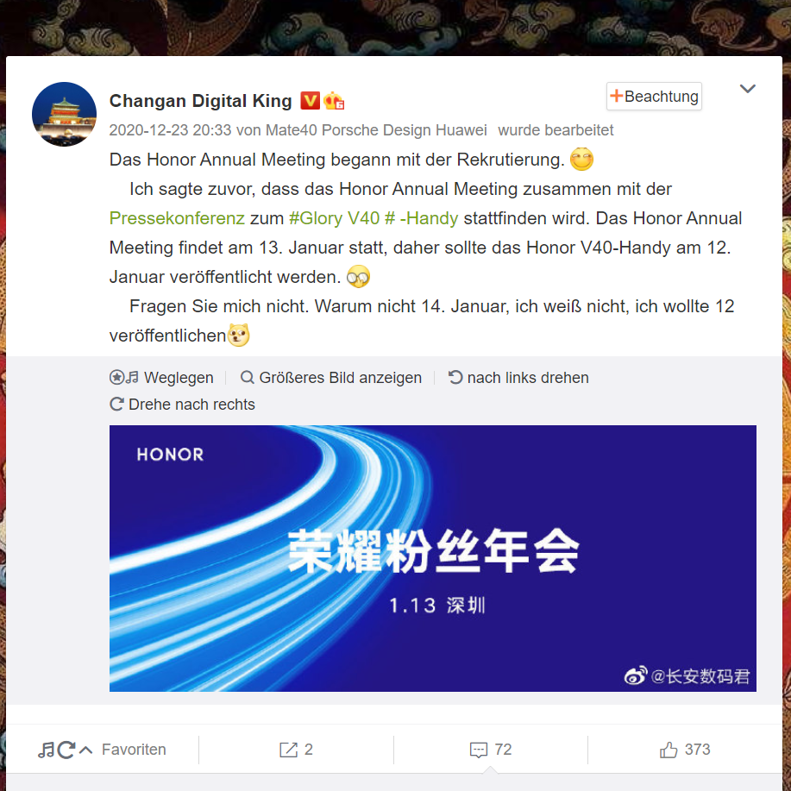Click the crown membership badge icon
Screen dimensions: 791x791
(x=334, y=101)
